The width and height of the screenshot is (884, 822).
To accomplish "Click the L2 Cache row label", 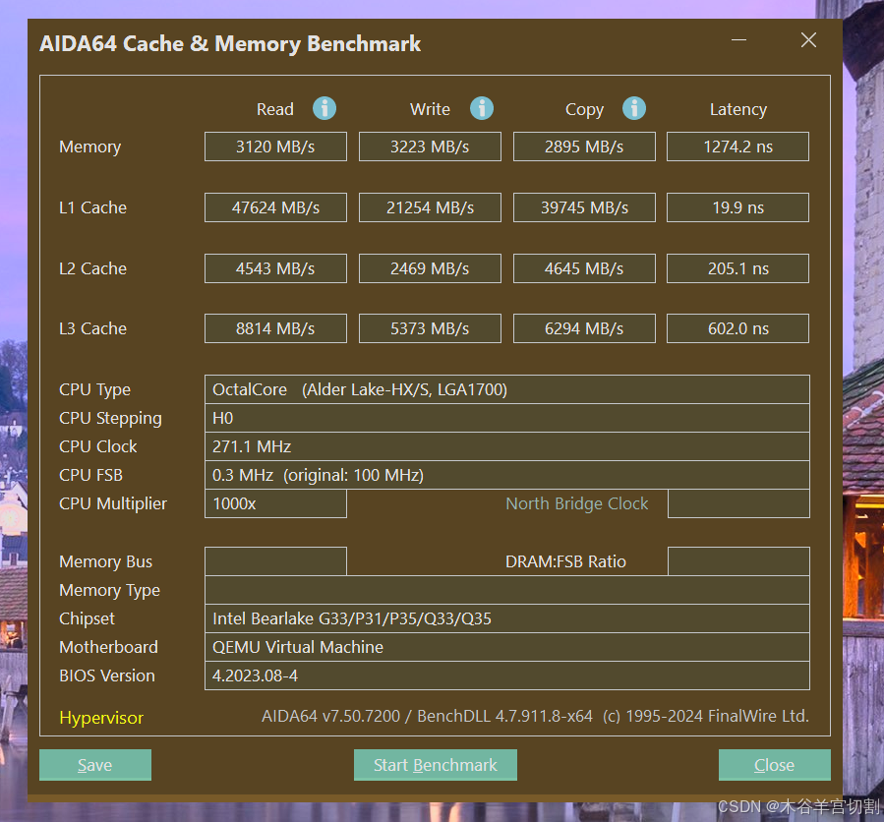I will (93, 268).
